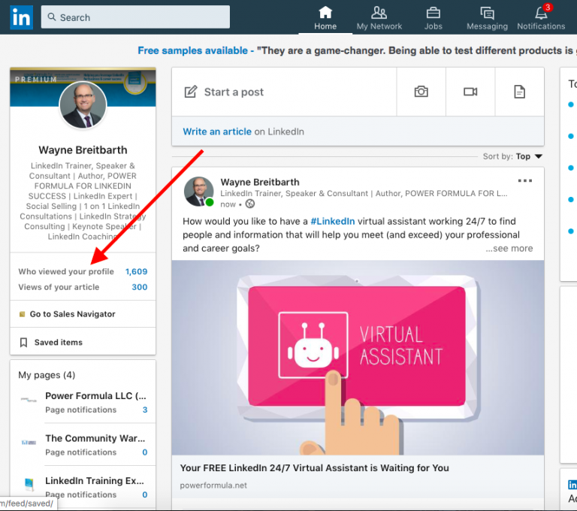Click Views of your article
This screenshot has width=577, height=511.
coord(59,287)
